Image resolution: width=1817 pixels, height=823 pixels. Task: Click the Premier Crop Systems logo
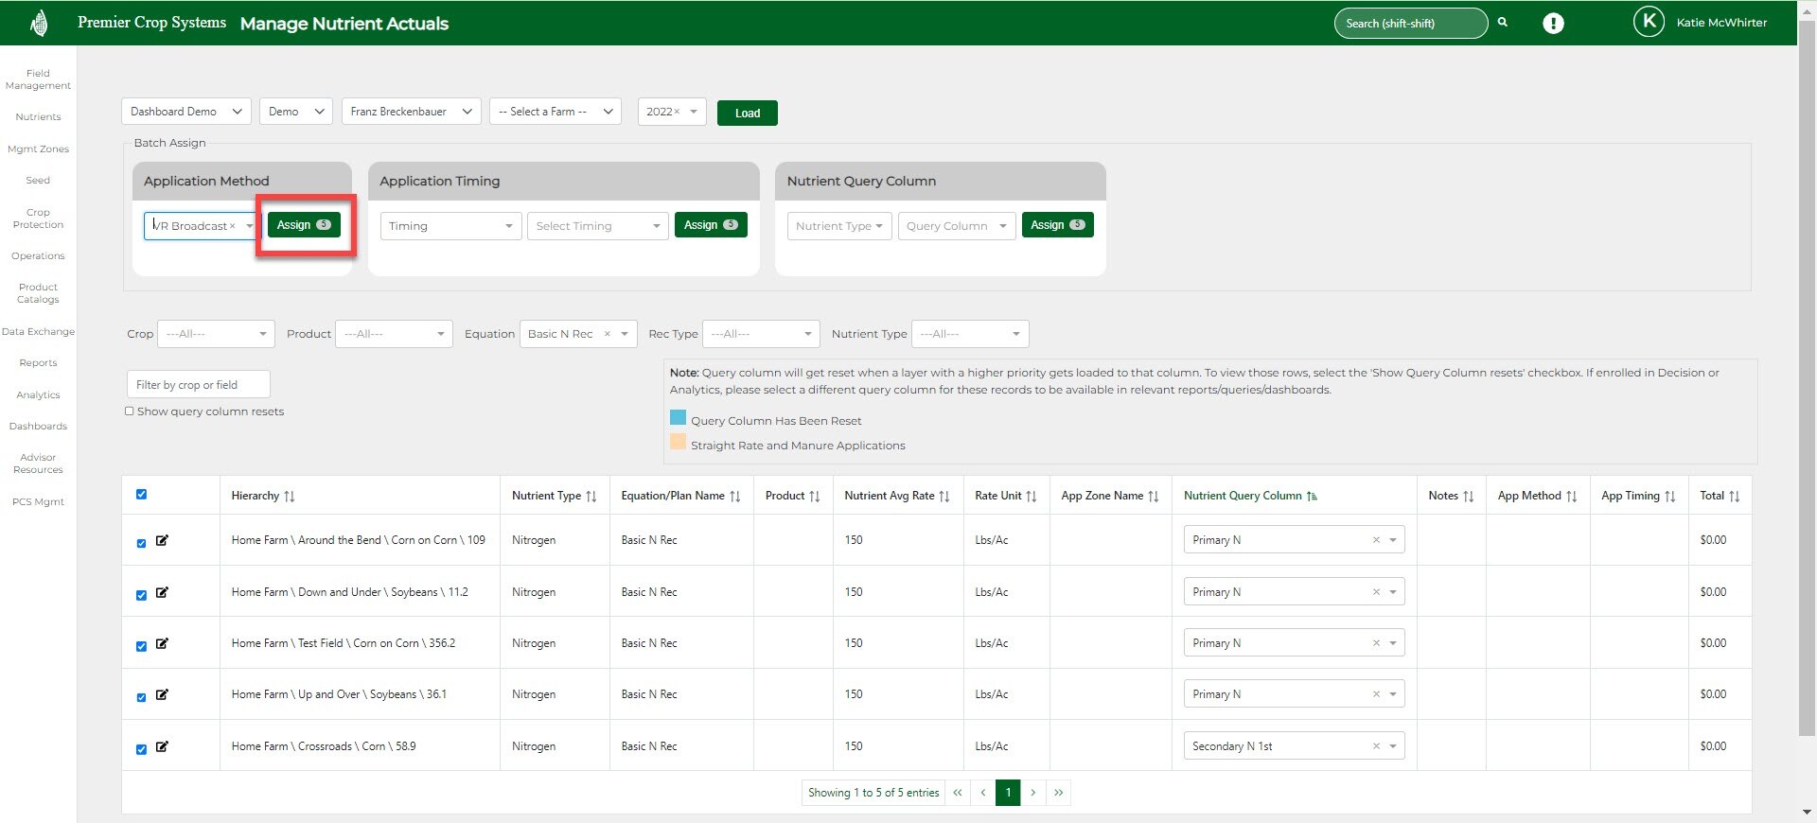tap(39, 23)
